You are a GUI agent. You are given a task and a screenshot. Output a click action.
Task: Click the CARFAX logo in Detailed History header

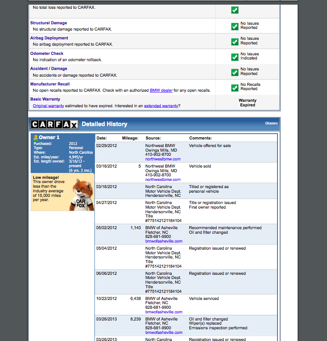pyautogui.click(x=55, y=124)
